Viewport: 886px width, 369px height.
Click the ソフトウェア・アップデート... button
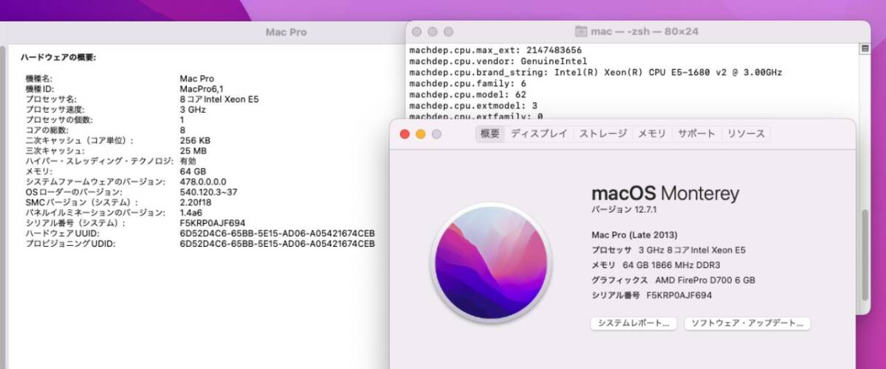point(747,323)
